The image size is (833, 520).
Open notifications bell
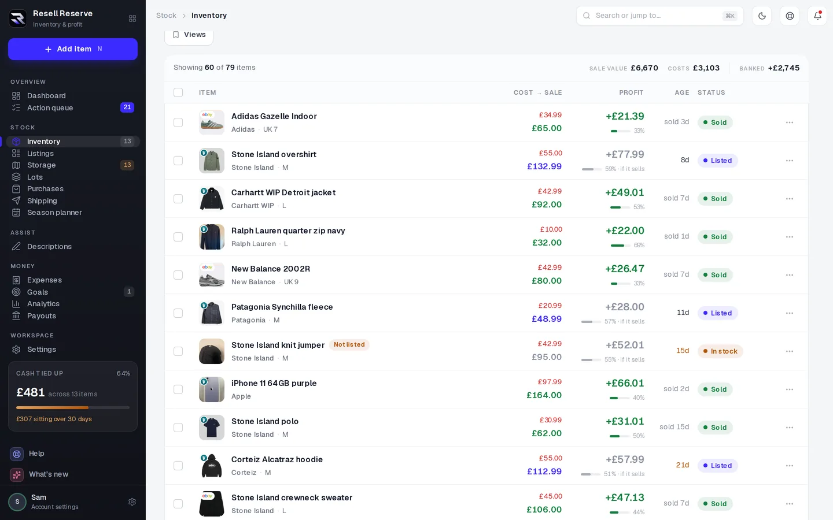tap(817, 16)
